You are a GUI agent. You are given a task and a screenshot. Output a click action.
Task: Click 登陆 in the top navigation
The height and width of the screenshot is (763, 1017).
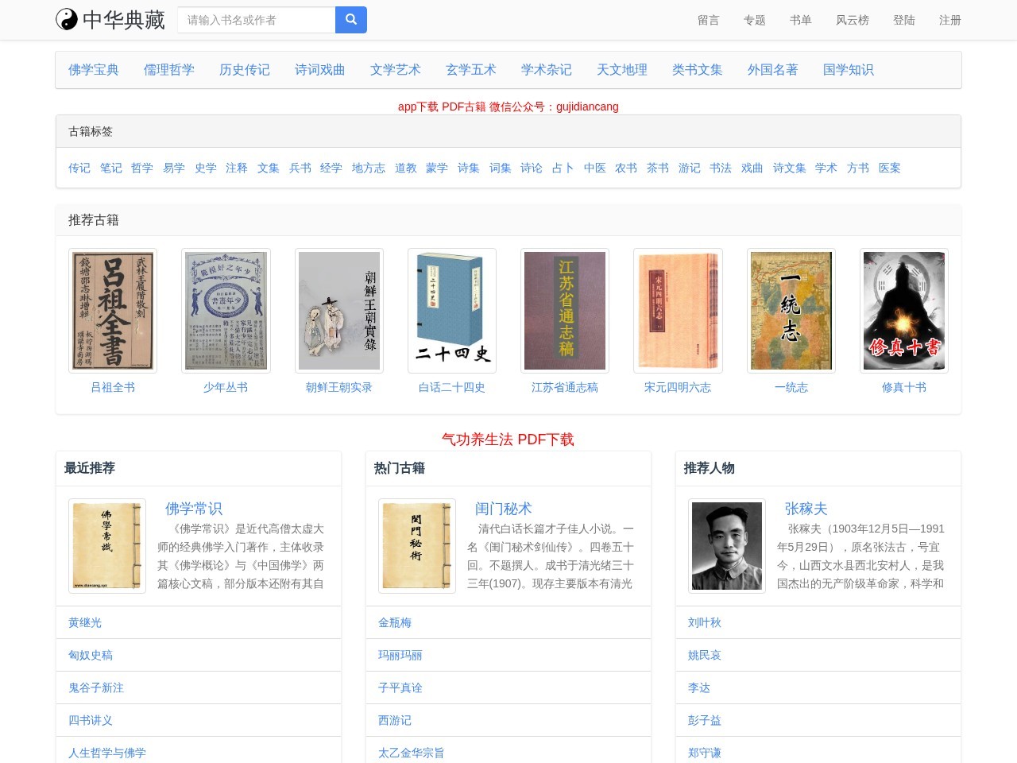(x=903, y=20)
